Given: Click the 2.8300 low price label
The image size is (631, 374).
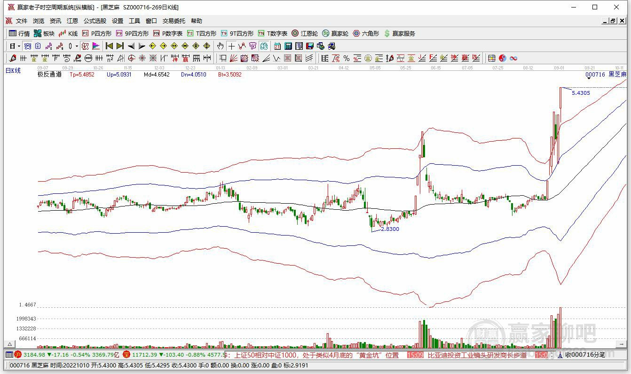Looking at the screenshot, I should (390, 229).
